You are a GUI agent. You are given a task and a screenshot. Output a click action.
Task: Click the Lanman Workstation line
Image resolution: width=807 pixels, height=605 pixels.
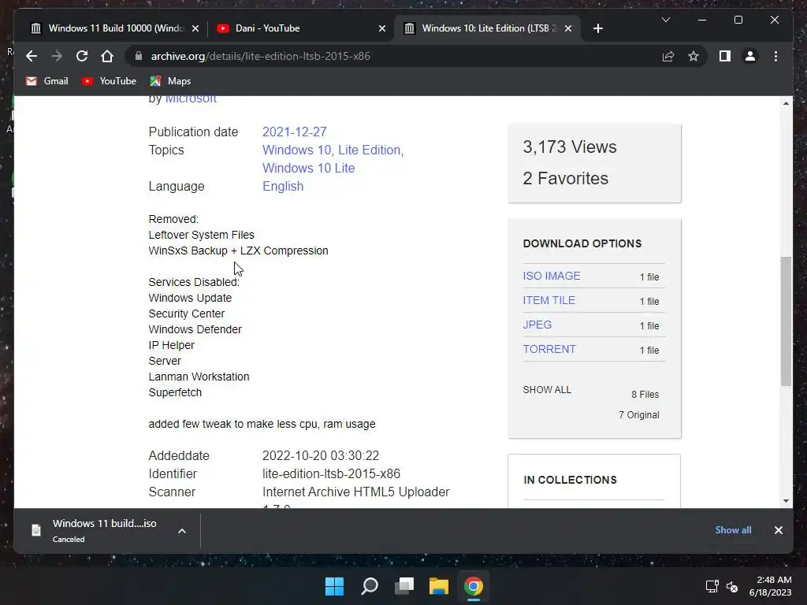pyautogui.click(x=199, y=377)
